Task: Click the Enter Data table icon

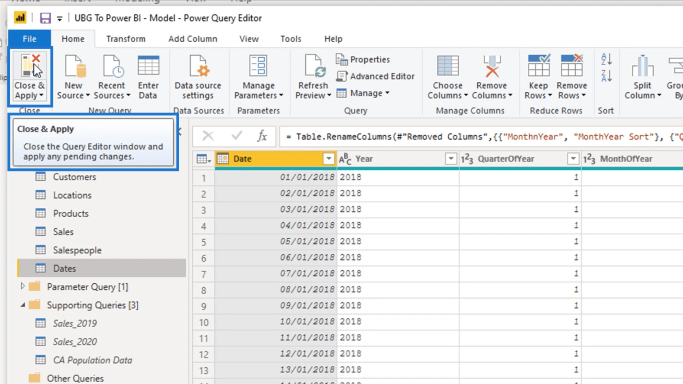Action: pyautogui.click(x=148, y=65)
